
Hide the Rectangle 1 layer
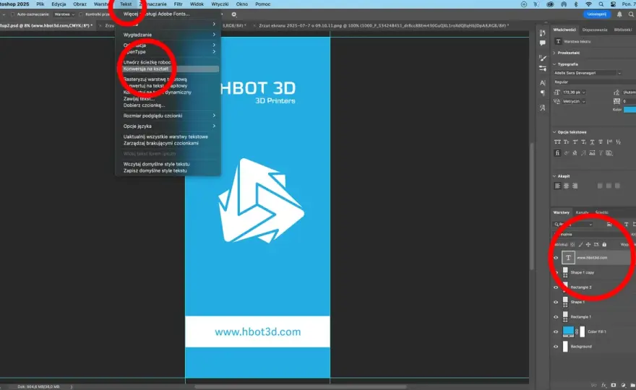tap(556, 316)
